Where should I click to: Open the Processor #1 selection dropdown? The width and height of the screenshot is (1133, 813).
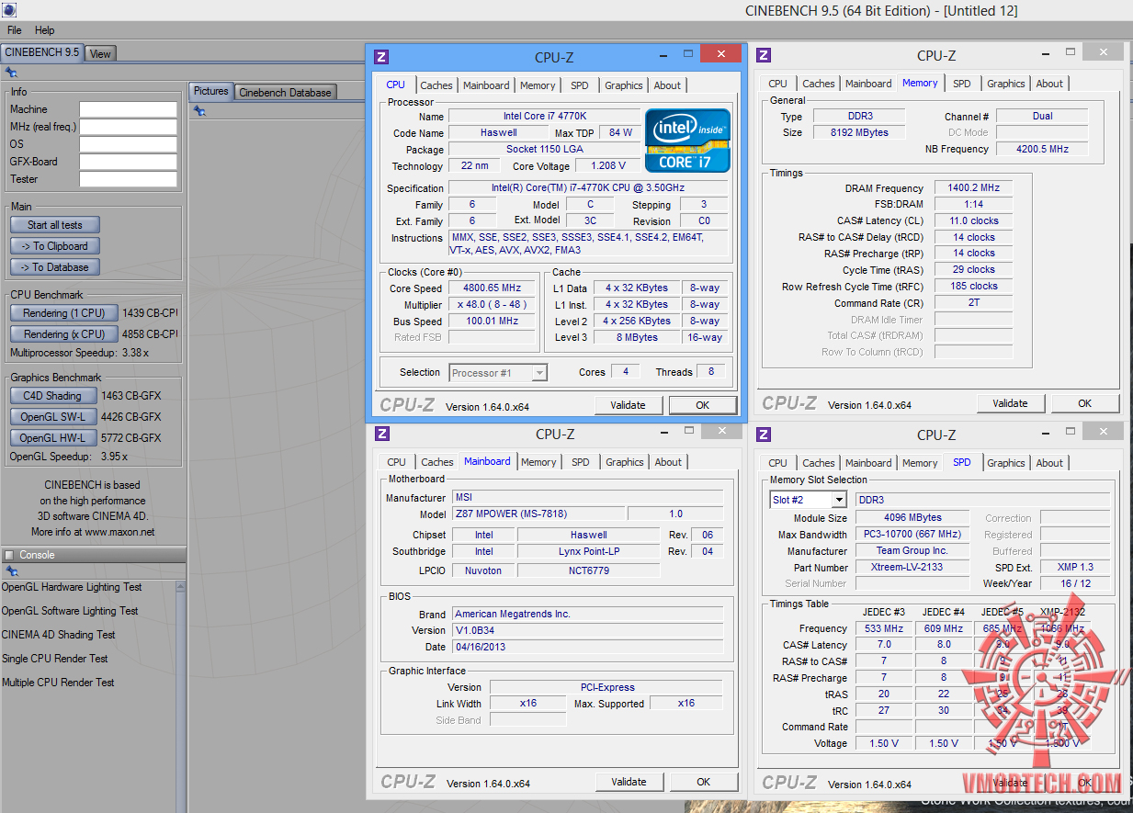coord(539,373)
